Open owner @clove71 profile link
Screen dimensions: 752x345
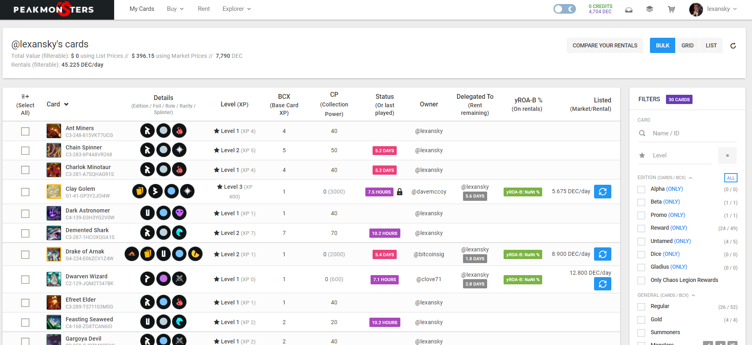coord(429,279)
